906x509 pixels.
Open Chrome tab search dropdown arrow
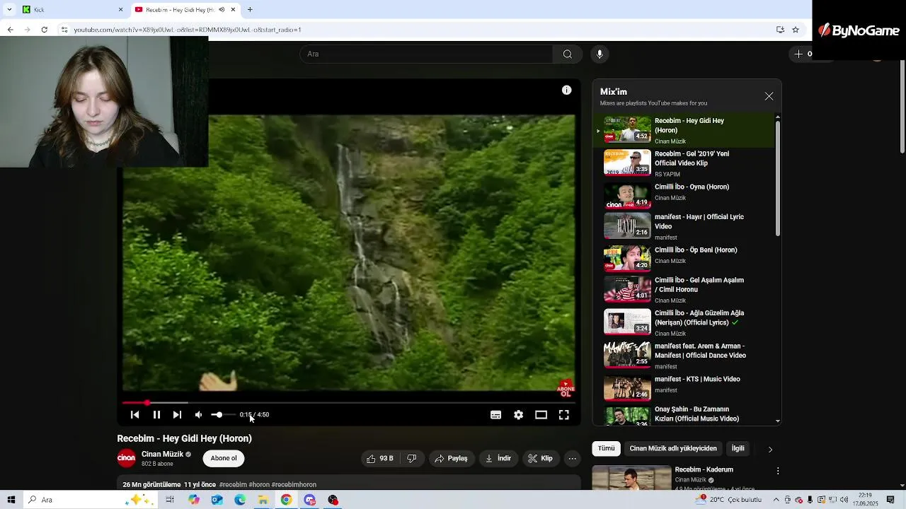pyautogui.click(x=9, y=9)
